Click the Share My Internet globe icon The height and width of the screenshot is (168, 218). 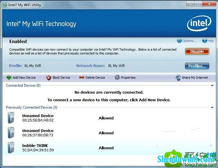[178, 77]
